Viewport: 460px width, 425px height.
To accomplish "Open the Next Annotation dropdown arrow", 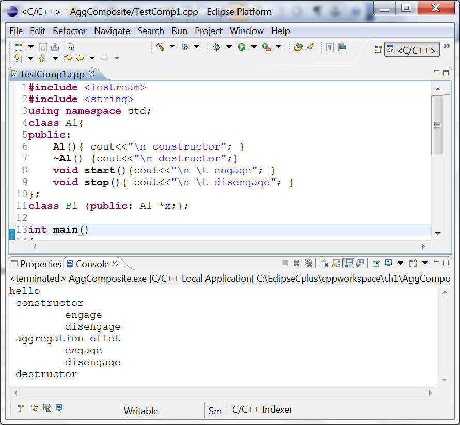I will pos(30,58).
